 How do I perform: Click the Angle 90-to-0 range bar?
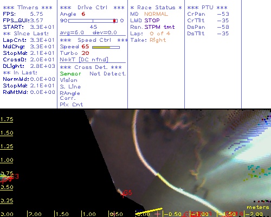tap(93, 21)
